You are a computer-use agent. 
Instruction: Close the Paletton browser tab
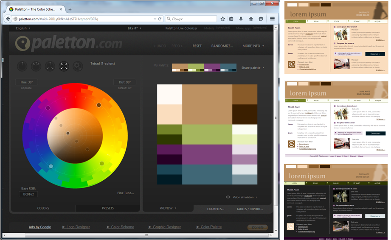pyautogui.click(x=61, y=9)
